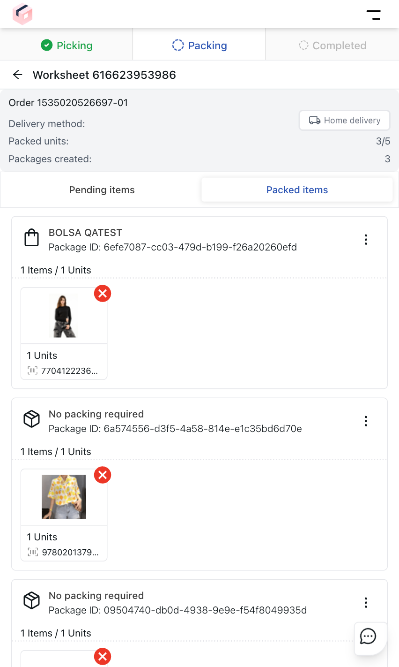The image size is (399, 667).
Task: Open the hamburger menu at the top right
Action: [374, 15]
